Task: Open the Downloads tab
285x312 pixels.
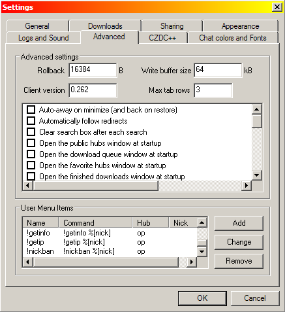Action: (x=105, y=26)
